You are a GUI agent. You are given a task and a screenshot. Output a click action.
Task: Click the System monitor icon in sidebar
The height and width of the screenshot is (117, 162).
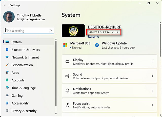click(x=7, y=42)
